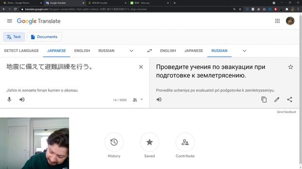Click the Russian transliteration line

[x=215, y=90]
